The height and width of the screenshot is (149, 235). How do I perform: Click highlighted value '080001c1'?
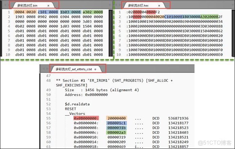[116, 123]
